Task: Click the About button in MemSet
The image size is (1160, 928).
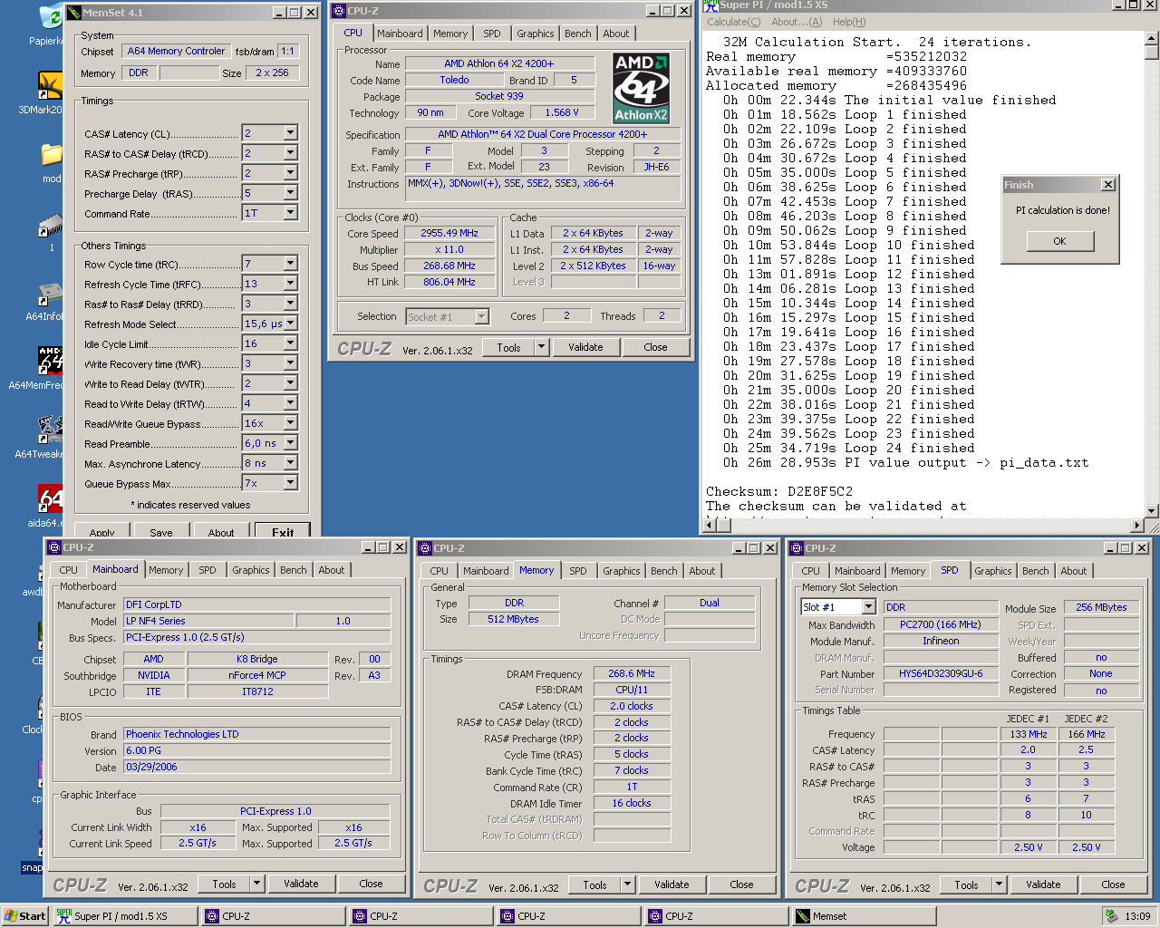Action: point(221,531)
